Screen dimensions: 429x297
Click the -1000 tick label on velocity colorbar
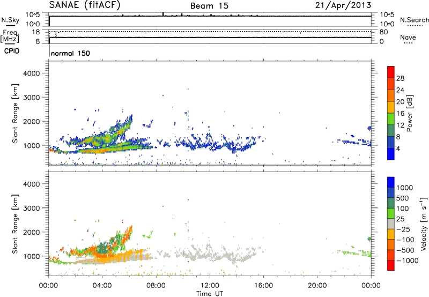pyautogui.click(x=407, y=261)
